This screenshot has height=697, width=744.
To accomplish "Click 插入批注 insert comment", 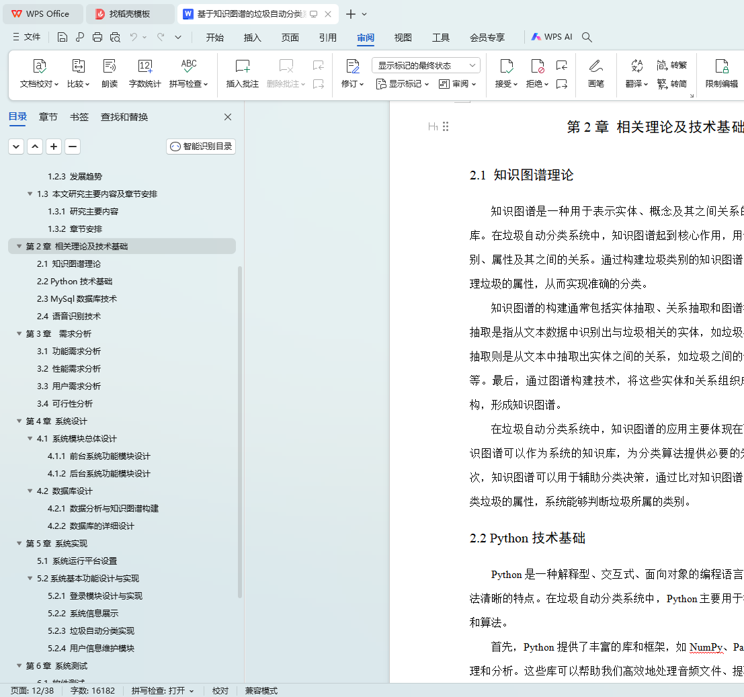I will point(243,73).
